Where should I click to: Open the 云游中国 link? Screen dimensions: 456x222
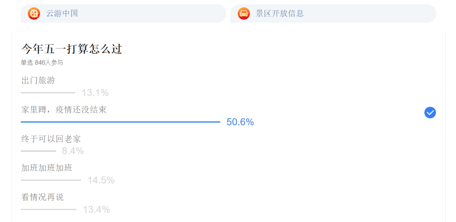click(62, 14)
